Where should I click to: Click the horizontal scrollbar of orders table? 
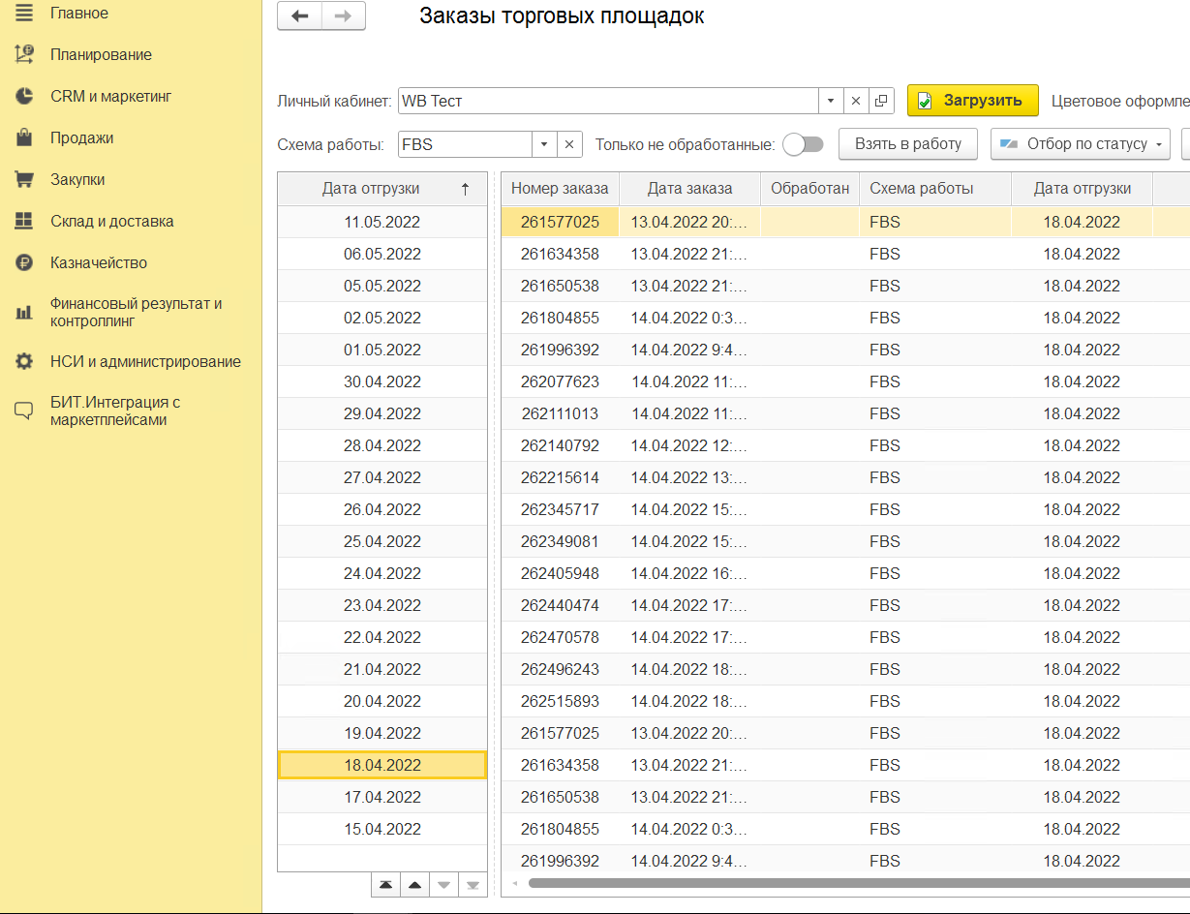pos(852,883)
